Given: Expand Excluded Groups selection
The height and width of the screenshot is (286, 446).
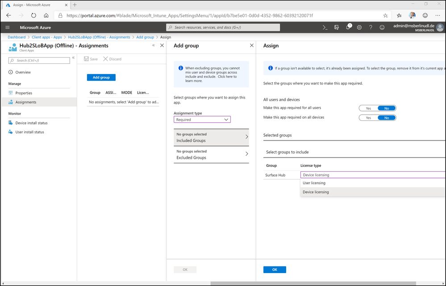Looking at the screenshot, I should click(211, 154).
